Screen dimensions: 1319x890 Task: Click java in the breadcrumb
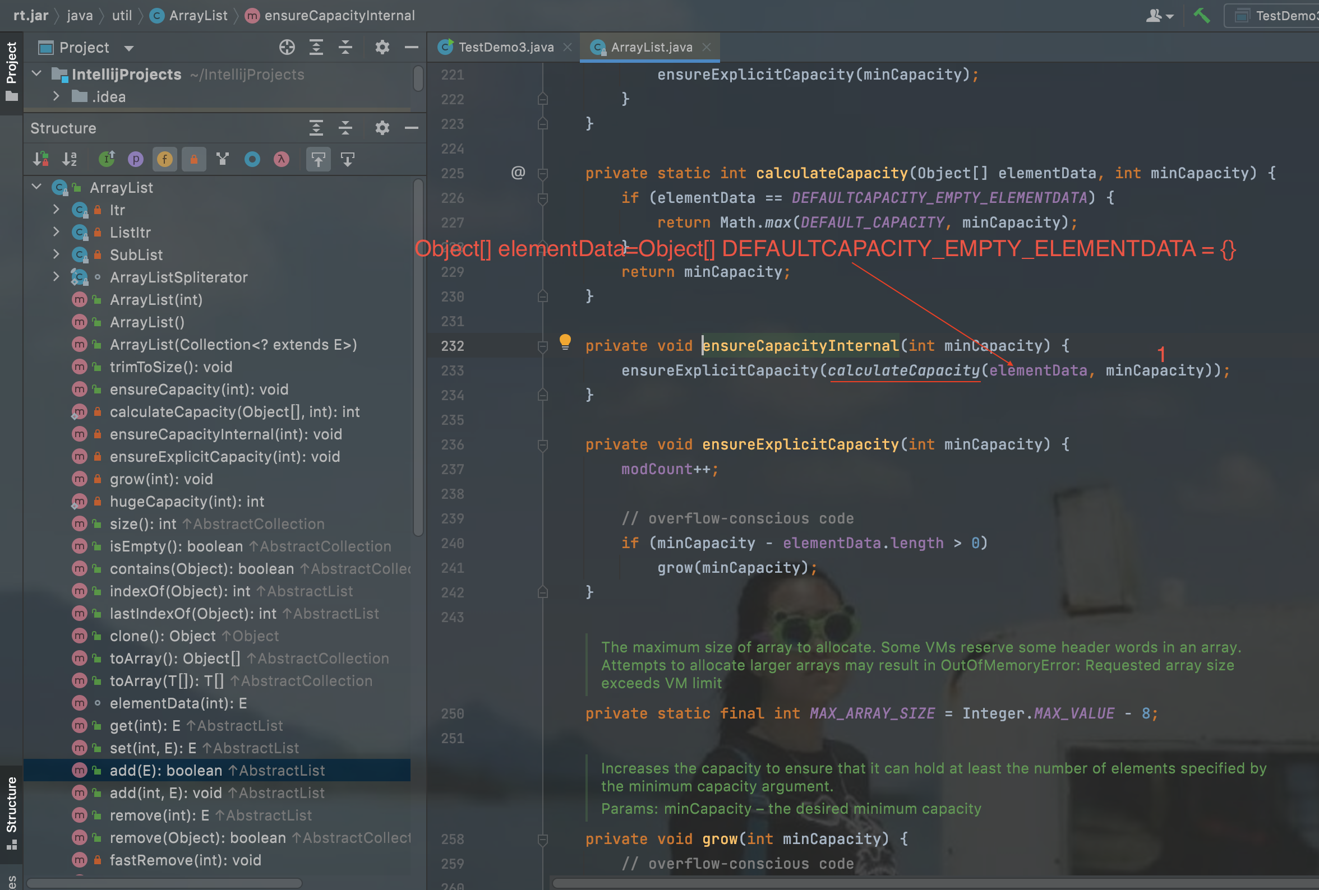[80, 15]
